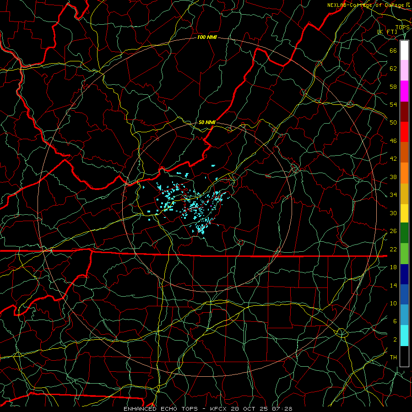Click the "KFCX" radar site identifier
This screenshot has width=412, height=412.
(x=219, y=409)
